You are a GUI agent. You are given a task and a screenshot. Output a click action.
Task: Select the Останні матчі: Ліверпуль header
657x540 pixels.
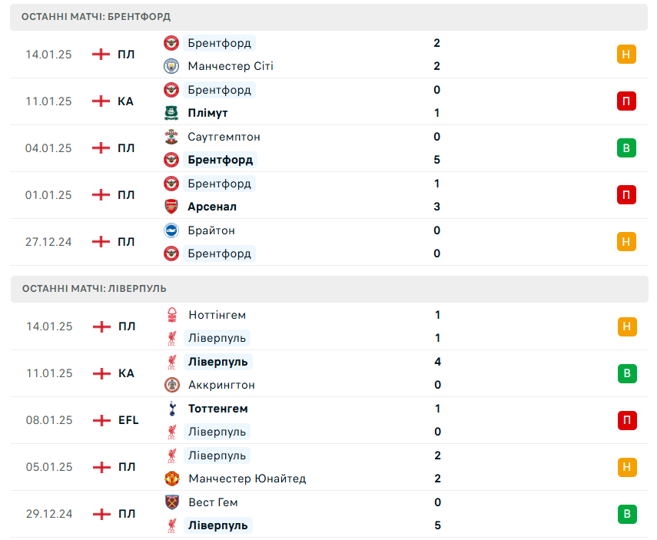(x=330, y=289)
